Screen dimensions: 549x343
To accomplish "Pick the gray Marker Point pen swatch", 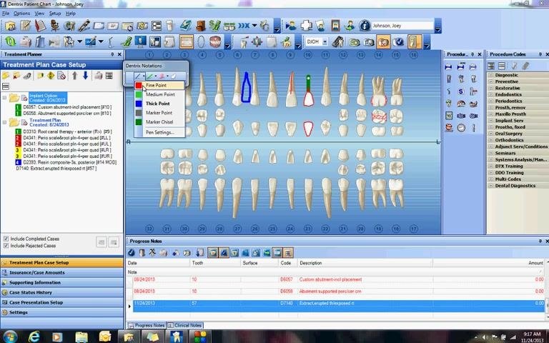I will click(x=139, y=113).
